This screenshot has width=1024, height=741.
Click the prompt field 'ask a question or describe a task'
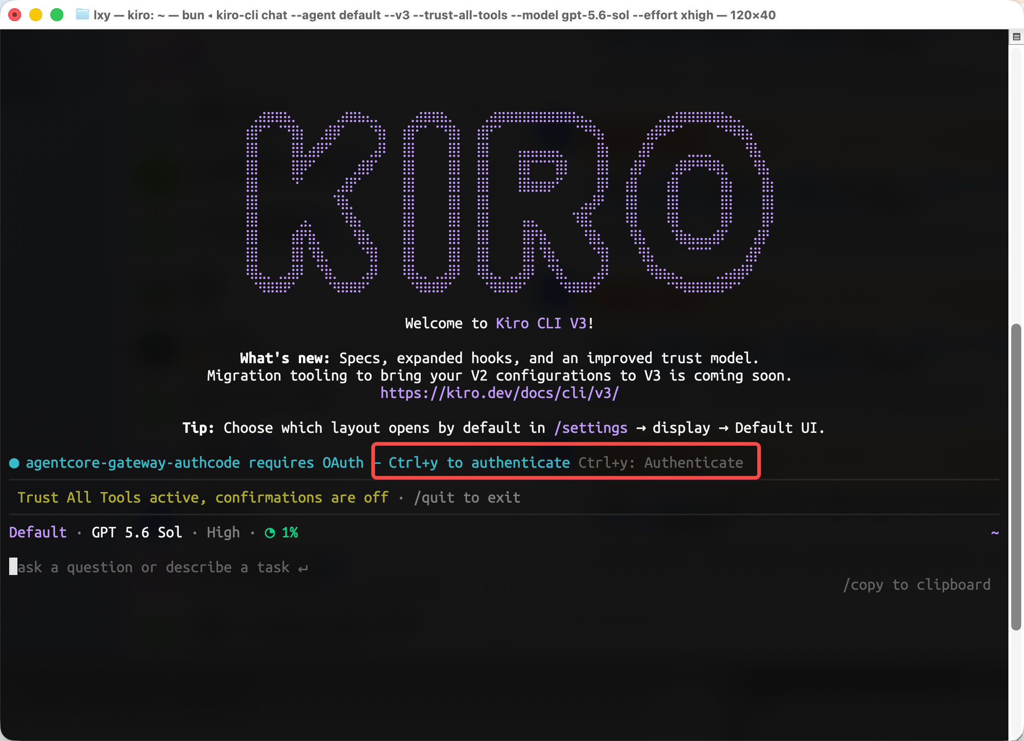[159, 567]
